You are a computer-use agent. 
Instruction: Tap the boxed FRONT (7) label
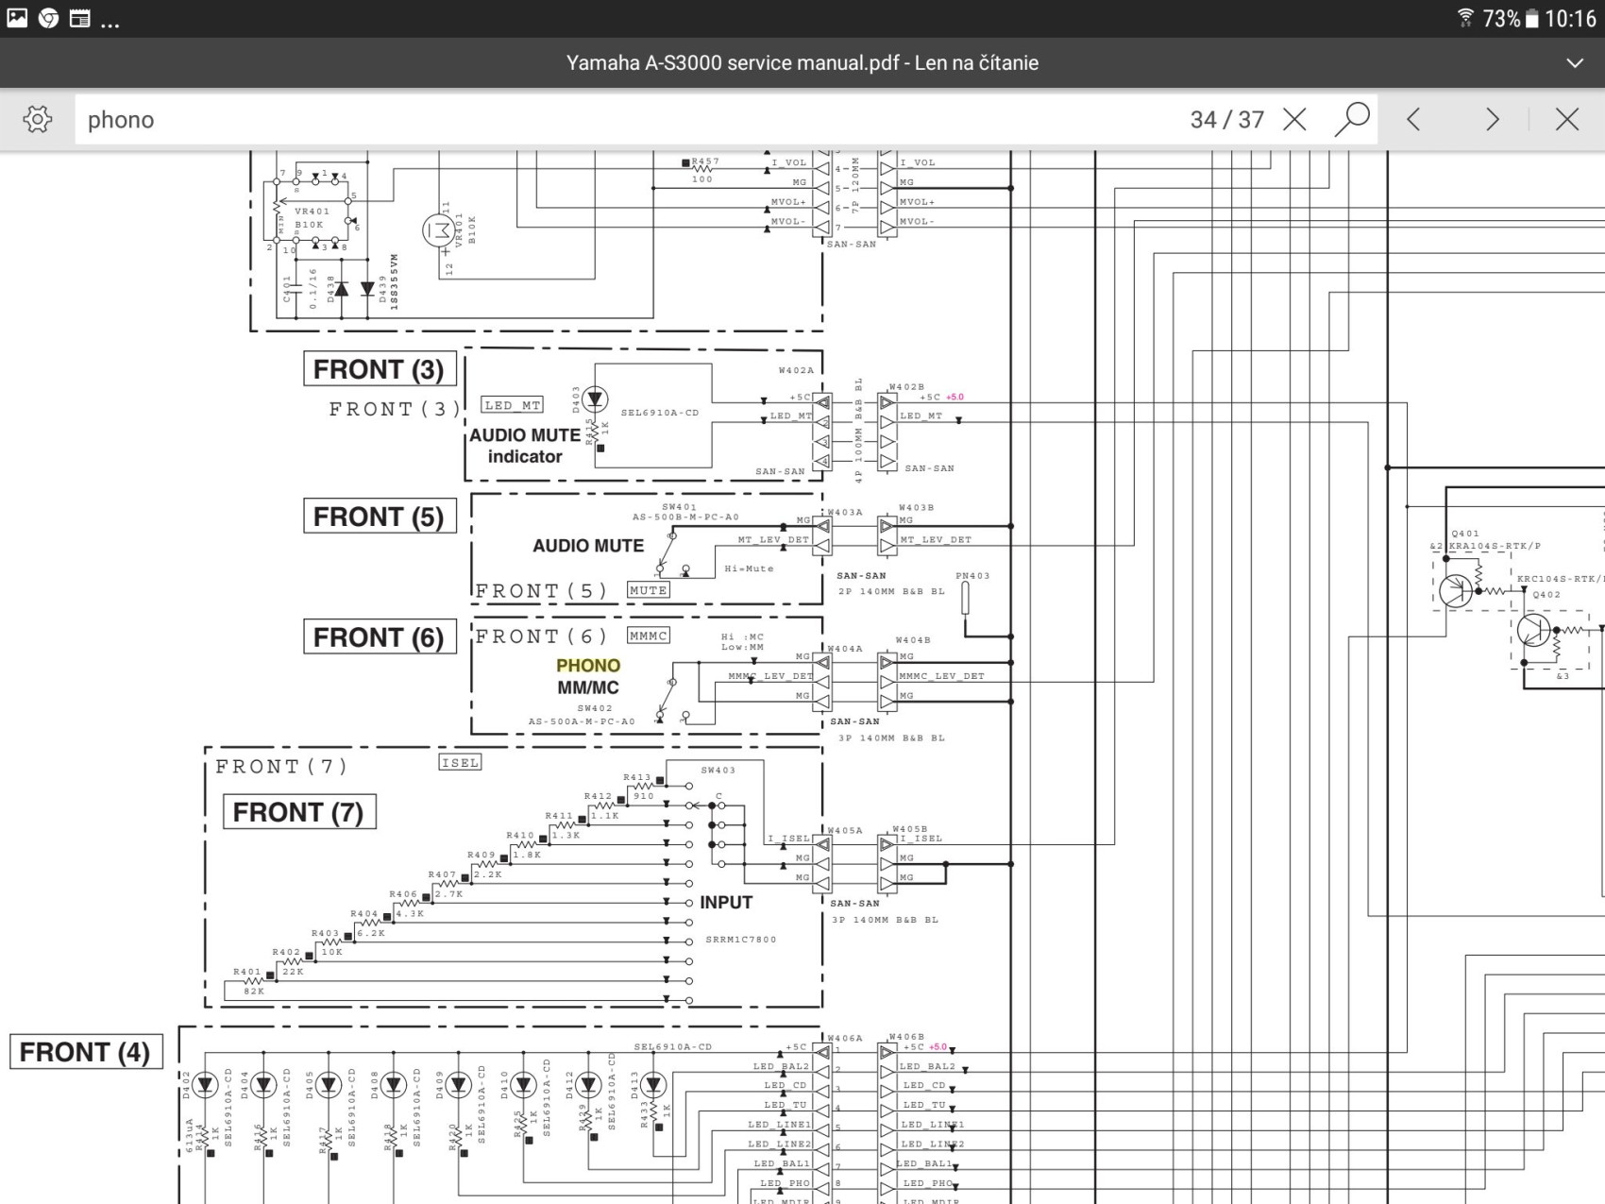(298, 812)
